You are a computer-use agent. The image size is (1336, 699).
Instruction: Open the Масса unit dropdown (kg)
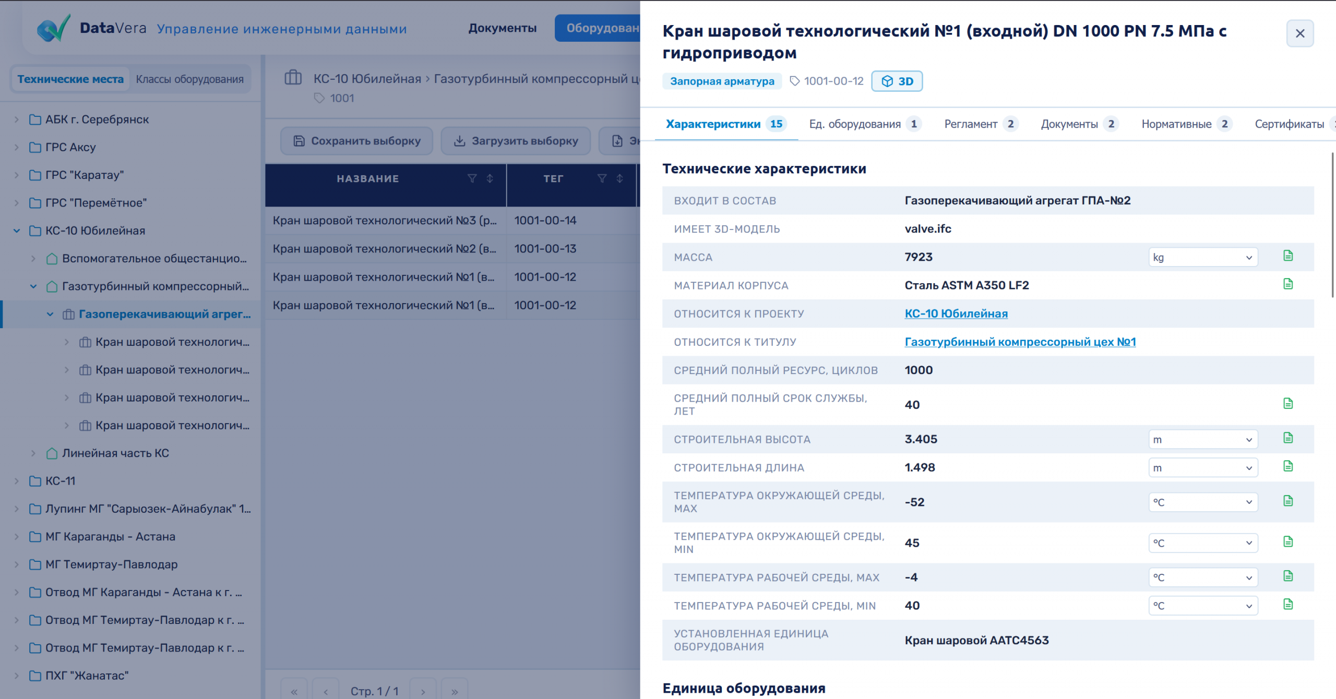[1203, 257]
